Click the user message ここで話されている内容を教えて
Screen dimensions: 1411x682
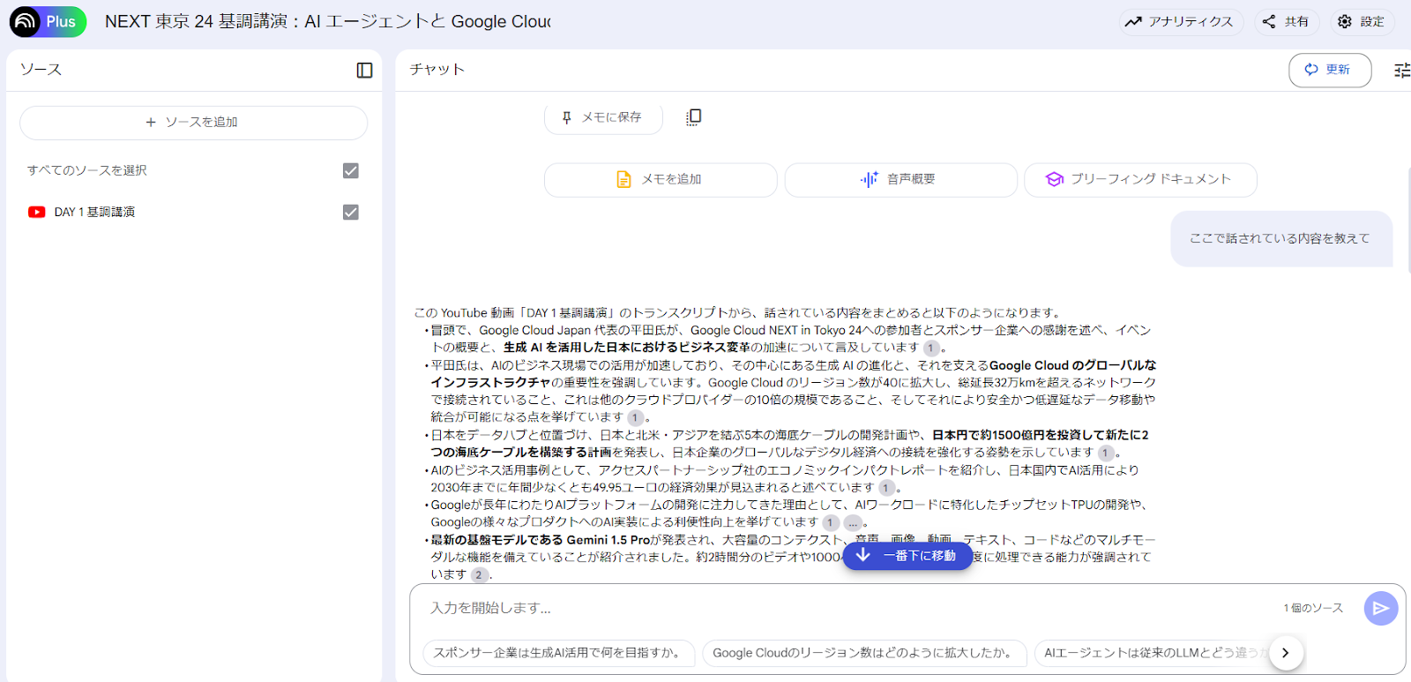pos(1281,238)
